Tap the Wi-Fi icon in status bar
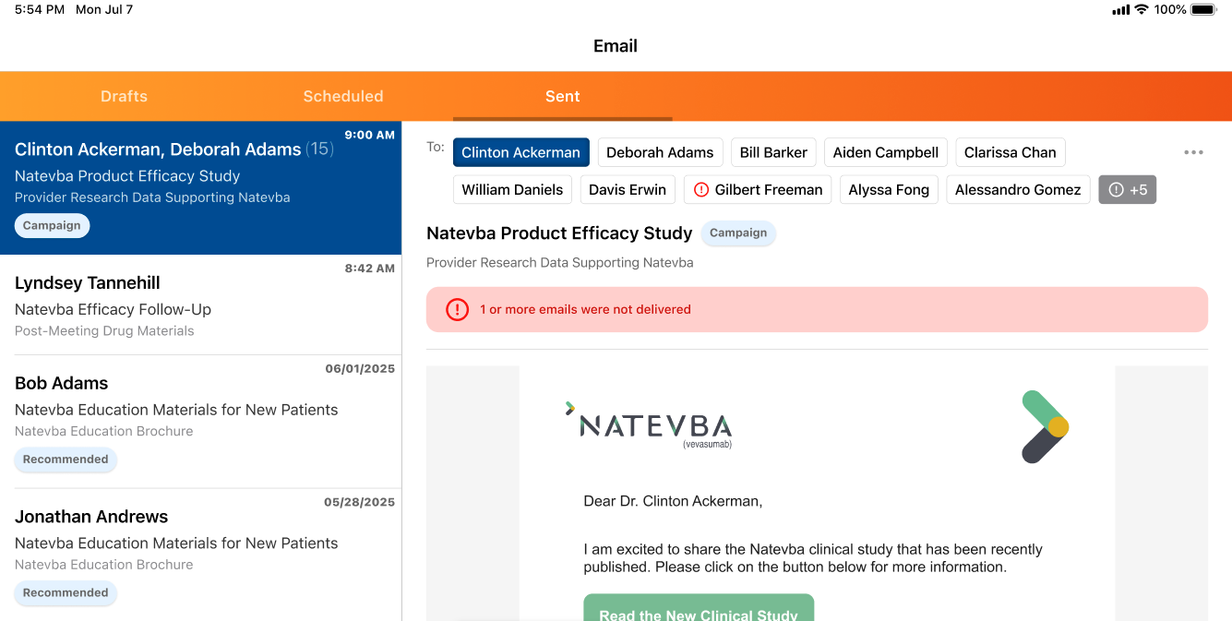1232x621 pixels. point(1142,10)
